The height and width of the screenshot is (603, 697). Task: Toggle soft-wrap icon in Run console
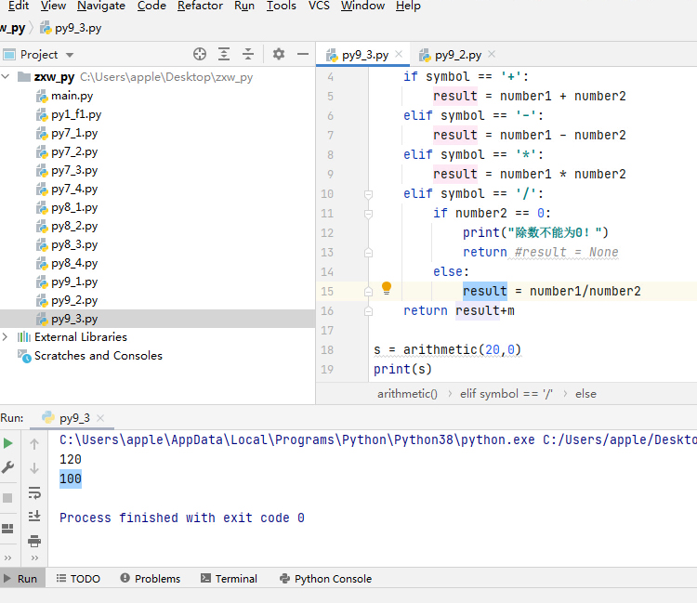(34, 492)
